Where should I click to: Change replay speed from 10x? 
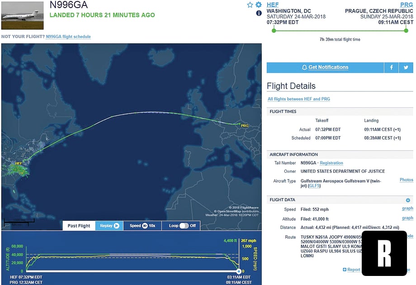click(142, 226)
